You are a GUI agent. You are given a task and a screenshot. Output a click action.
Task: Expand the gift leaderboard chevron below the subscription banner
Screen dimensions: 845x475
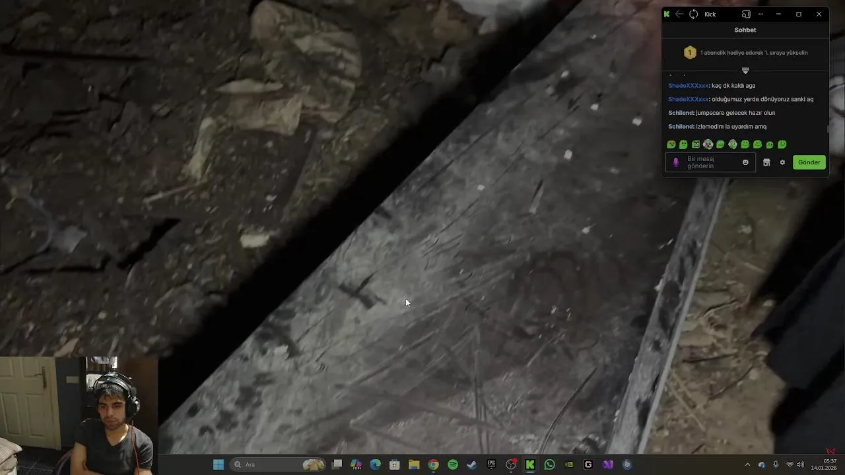745,71
